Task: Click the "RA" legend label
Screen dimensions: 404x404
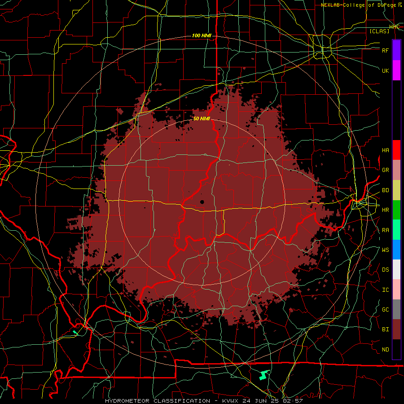Action: click(x=386, y=230)
